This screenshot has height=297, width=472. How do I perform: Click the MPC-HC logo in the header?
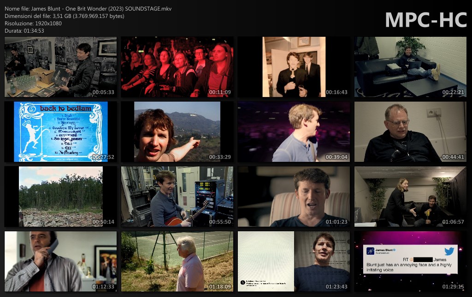pos(425,20)
